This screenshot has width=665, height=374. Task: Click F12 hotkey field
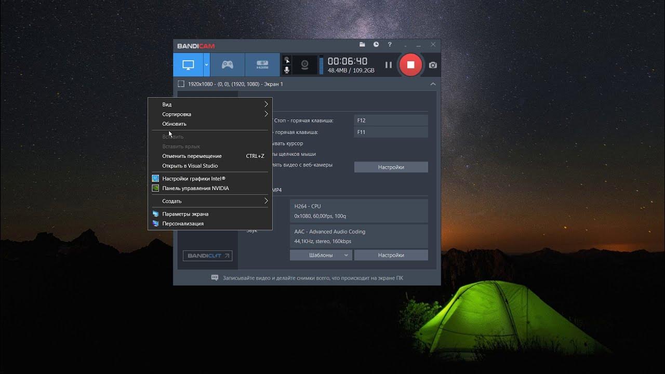point(391,121)
